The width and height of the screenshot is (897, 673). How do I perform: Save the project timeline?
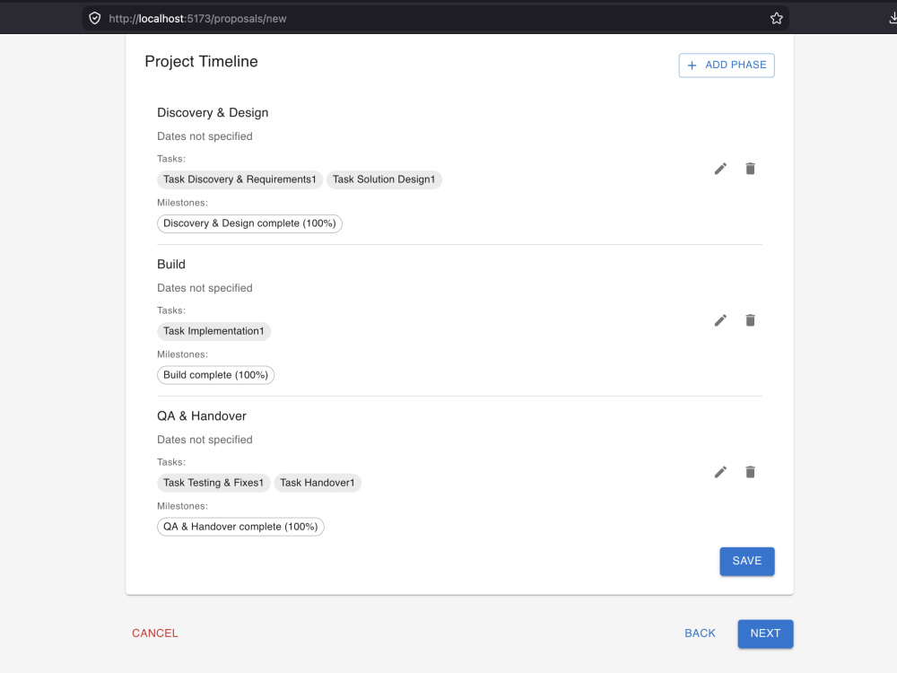747,562
